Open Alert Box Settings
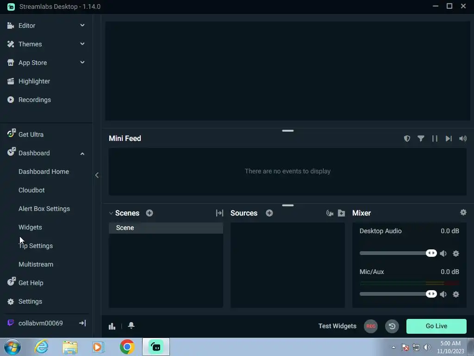This screenshot has height=356, width=474. [44, 209]
